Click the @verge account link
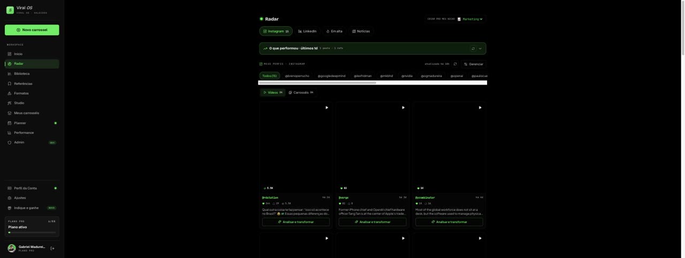This screenshot has height=258, width=685. 344,198
